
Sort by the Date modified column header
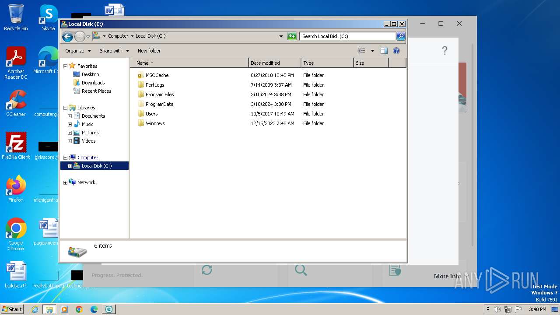[x=275, y=63]
